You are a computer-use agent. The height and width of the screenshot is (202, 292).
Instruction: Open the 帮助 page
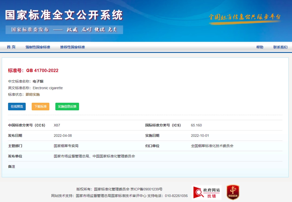pyautogui.click(x=260, y=47)
